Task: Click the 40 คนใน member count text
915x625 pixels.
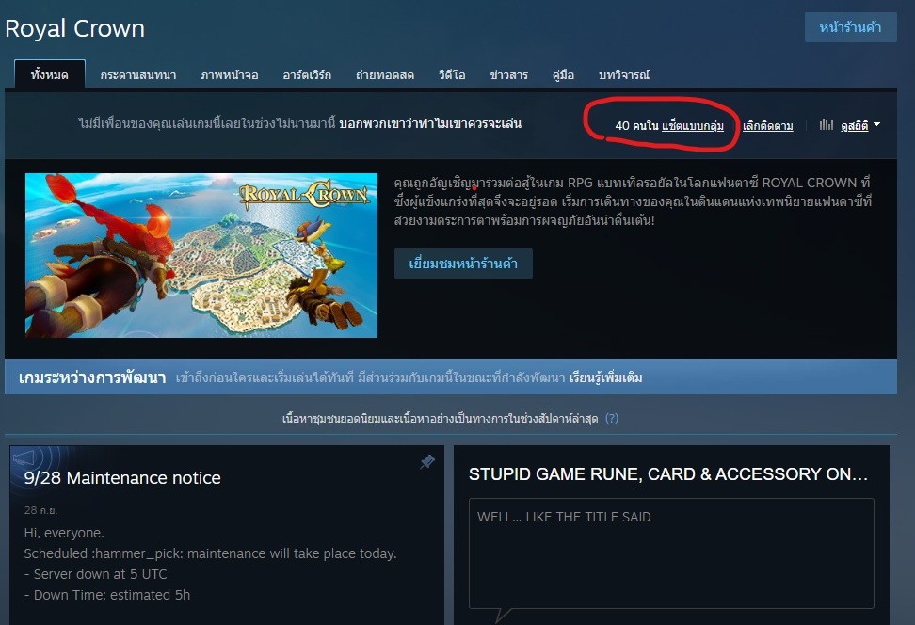Action: click(636, 125)
